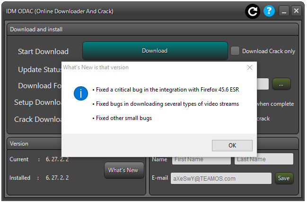Enable Download Crack only checkbox
This screenshot has width=307, height=202.
235,51
